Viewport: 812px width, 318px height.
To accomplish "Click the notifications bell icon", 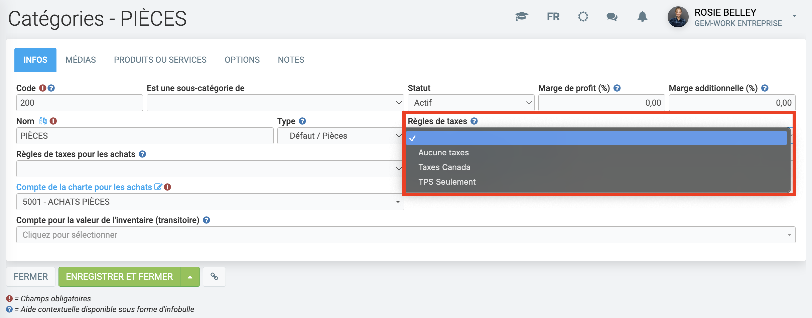I will point(642,16).
